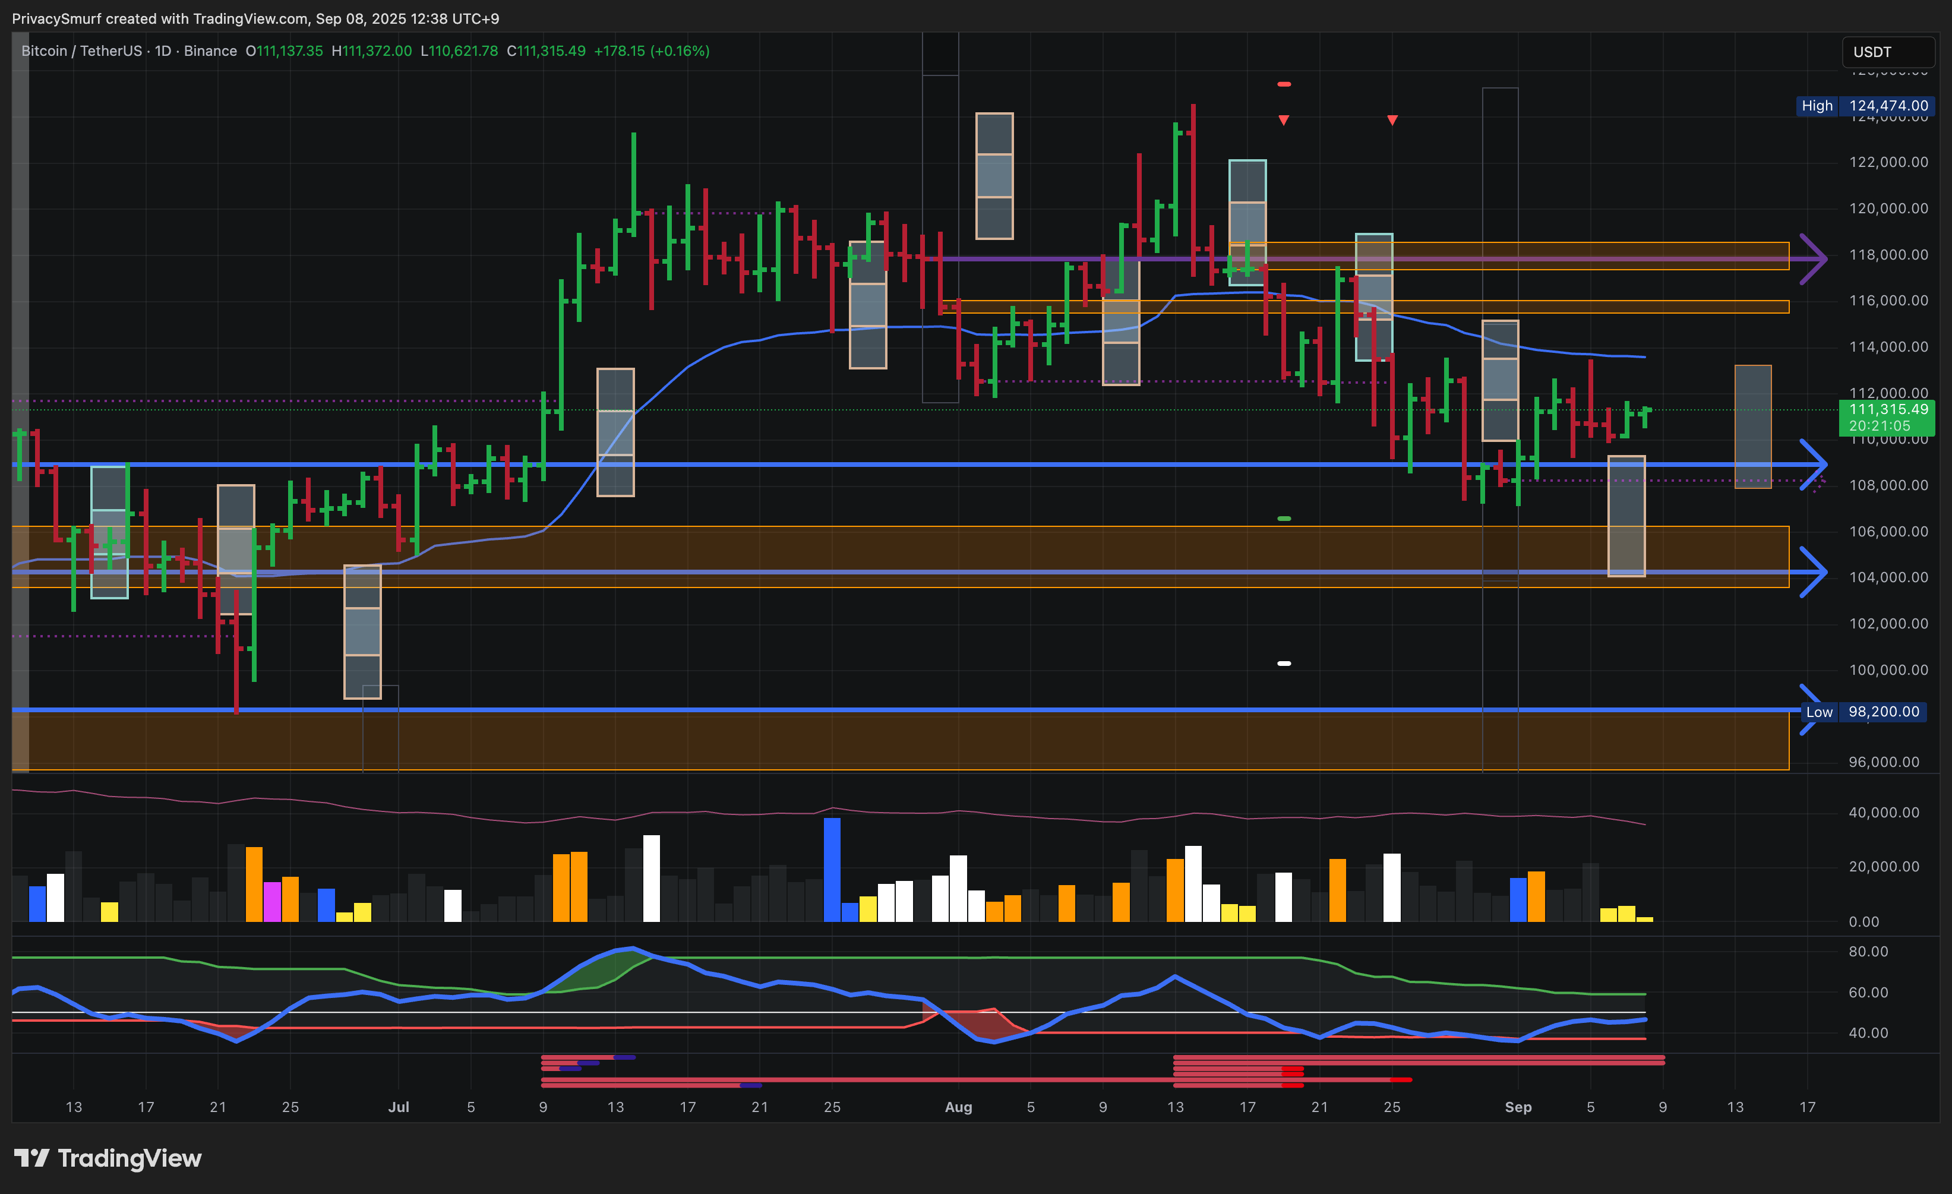Click the left red down-triangle marker above the chart
The height and width of the screenshot is (1194, 1952).
coord(1283,121)
